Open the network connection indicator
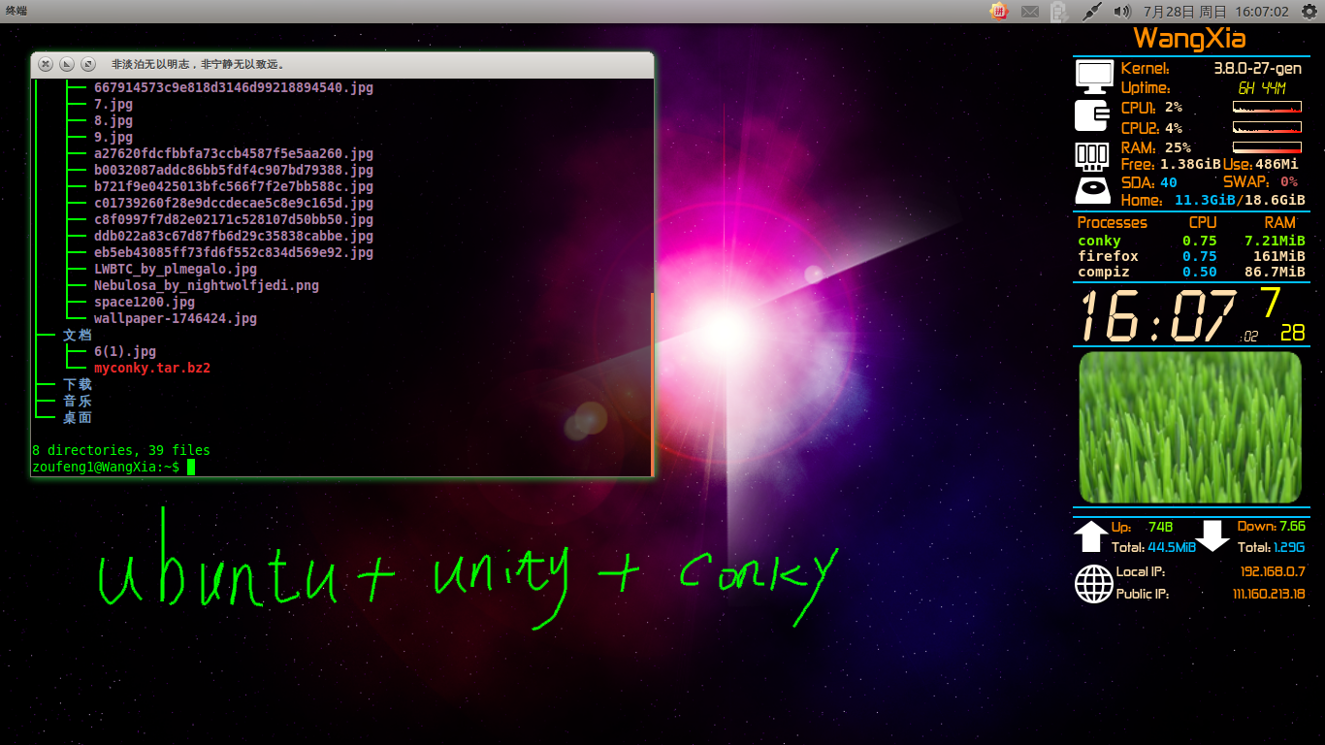This screenshot has width=1325, height=745. (1092, 12)
